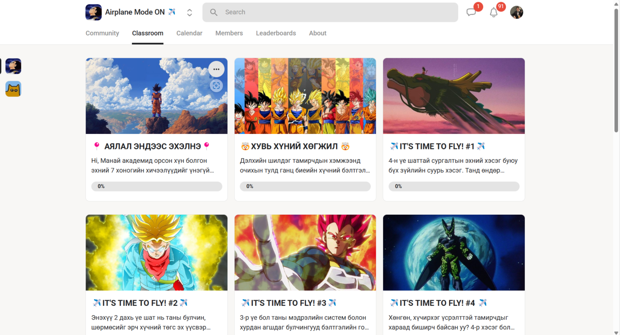
Task: Click the description starting 'Хөнгөн, хүчирхэг'
Action: 452,323
